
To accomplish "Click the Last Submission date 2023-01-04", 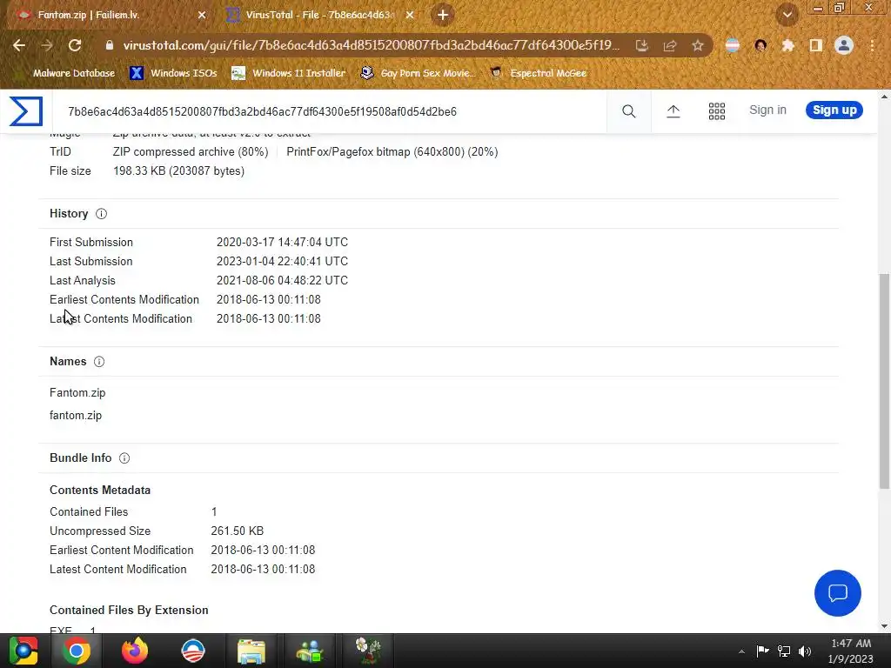I will tap(283, 261).
